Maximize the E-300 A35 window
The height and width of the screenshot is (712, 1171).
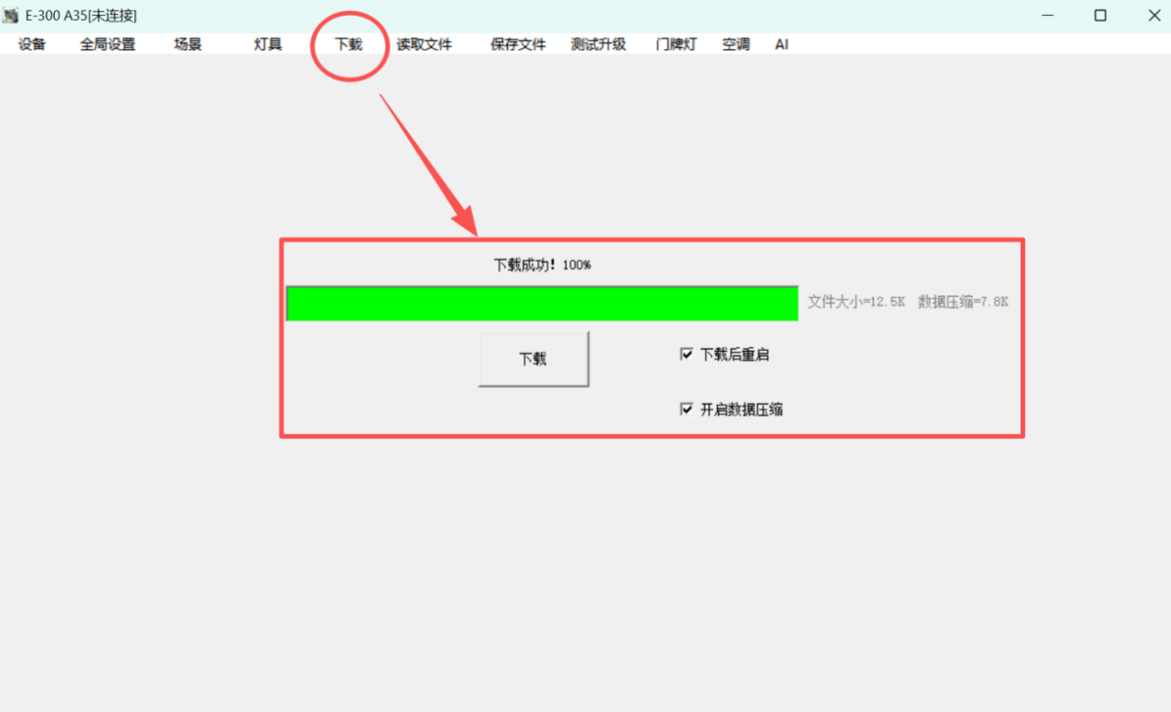(x=1100, y=15)
